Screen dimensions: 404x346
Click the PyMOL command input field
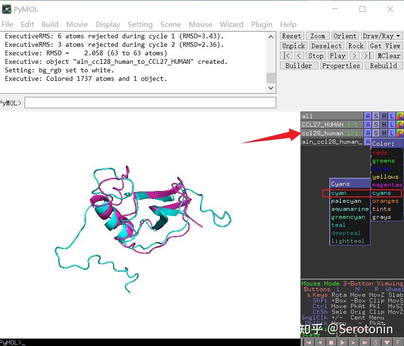click(150, 103)
